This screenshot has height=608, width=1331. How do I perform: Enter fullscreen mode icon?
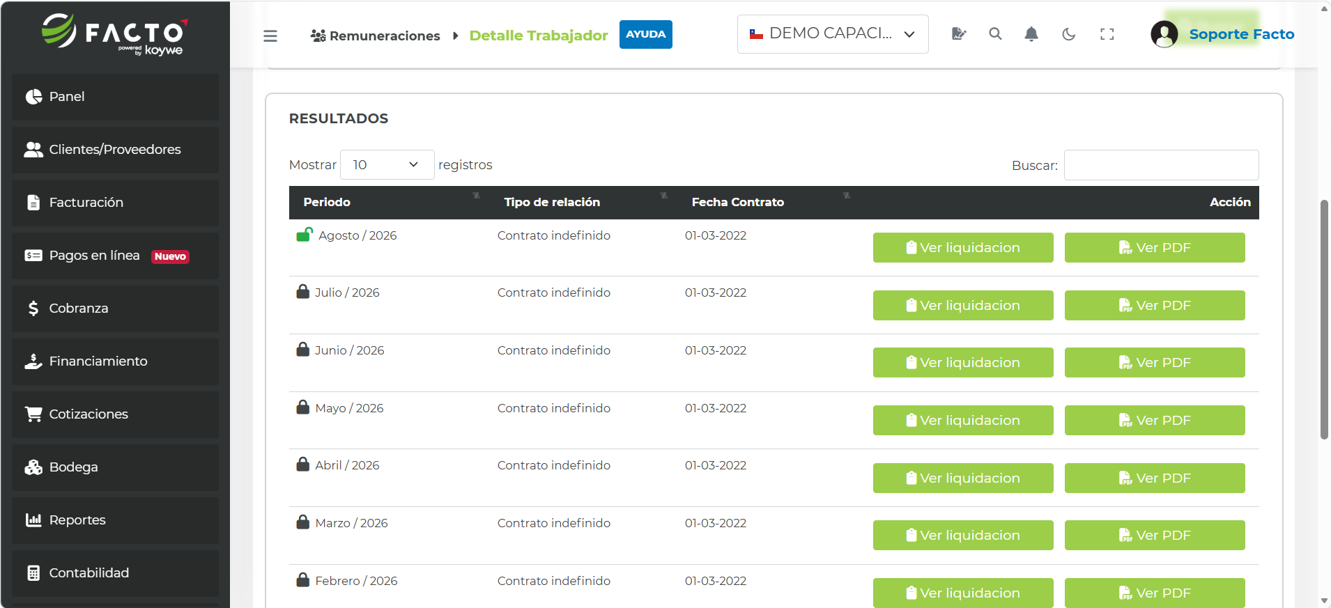click(1107, 33)
